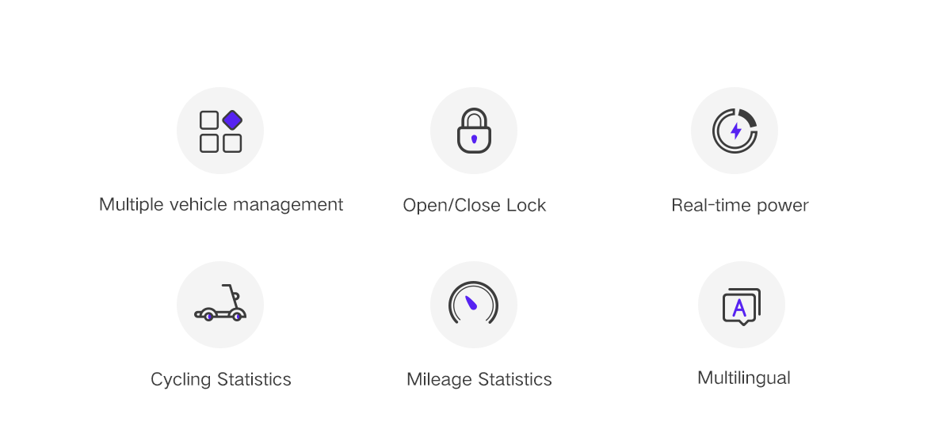The width and height of the screenshot is (935, 448).
Task: Select the circular battery power icon
Action: (x=734, y=131)
